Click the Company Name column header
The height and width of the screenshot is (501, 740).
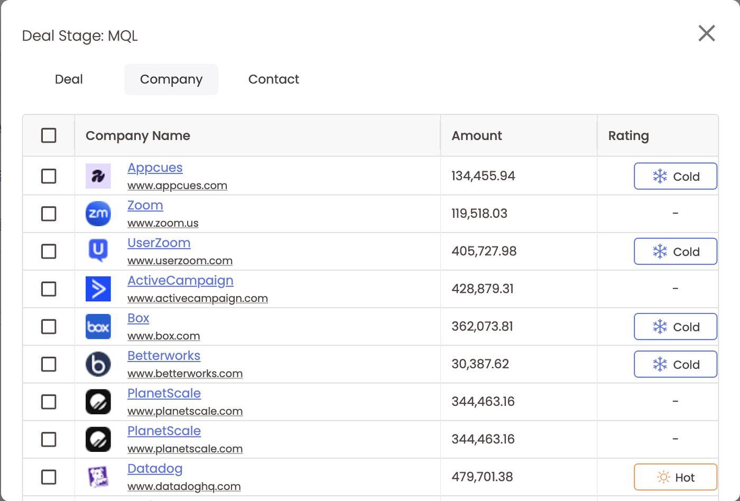coord(257,135)
